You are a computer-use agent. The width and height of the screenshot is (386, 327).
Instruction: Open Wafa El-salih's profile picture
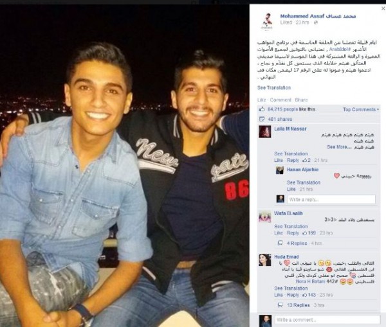265,217
